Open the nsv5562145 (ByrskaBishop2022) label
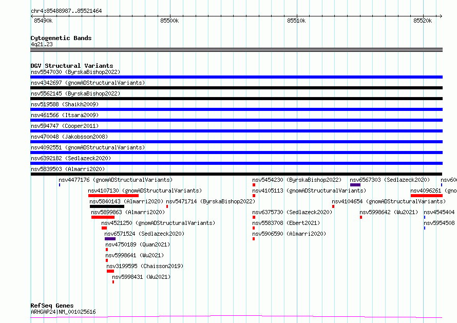Image resolution: width=457 pixels, height=323 pixels. pos(75,93)
